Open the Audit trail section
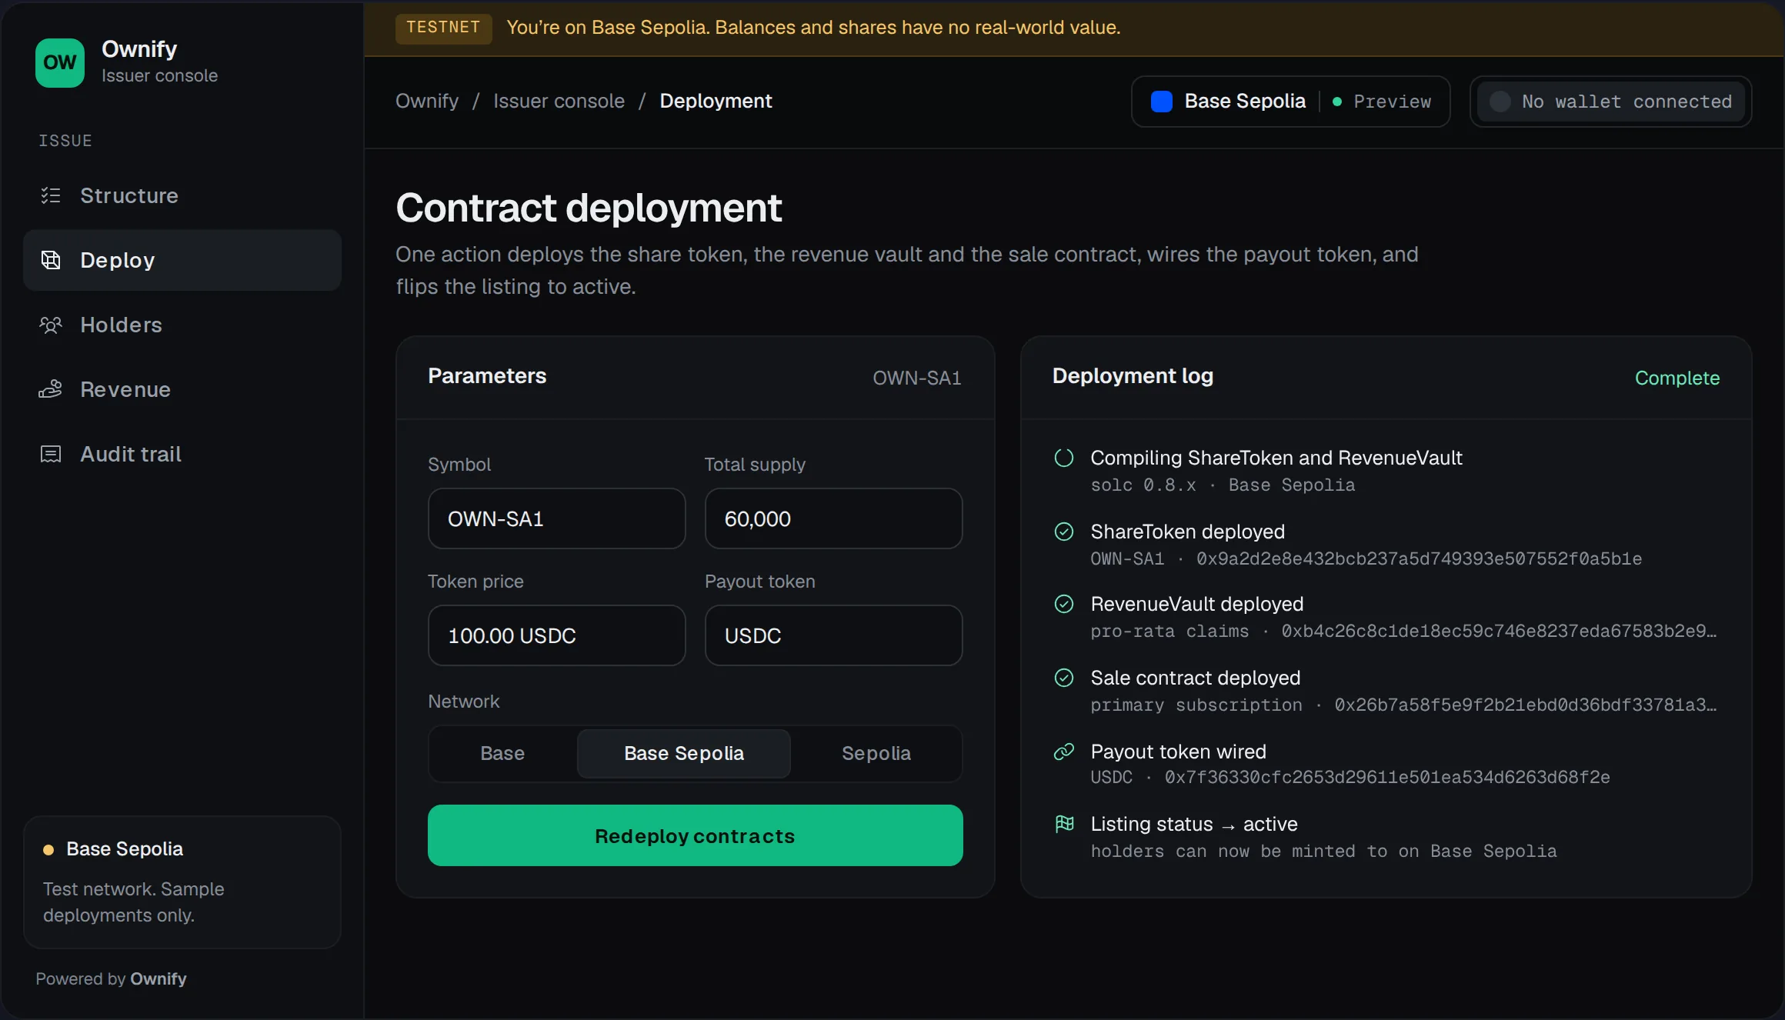This screenshot has width=1785, height=1020. (x=182, y=454)
